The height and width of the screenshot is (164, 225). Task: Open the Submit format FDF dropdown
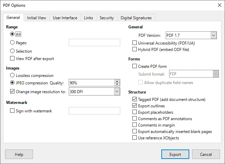click(x=194, y=74)
